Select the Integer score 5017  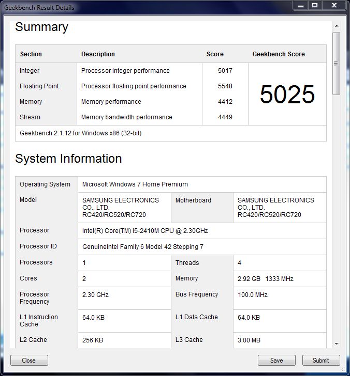point(225,70)
